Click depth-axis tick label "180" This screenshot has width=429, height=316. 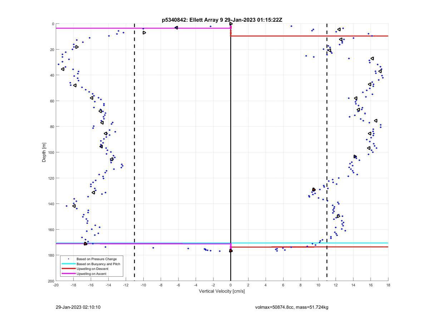[51, 255]
